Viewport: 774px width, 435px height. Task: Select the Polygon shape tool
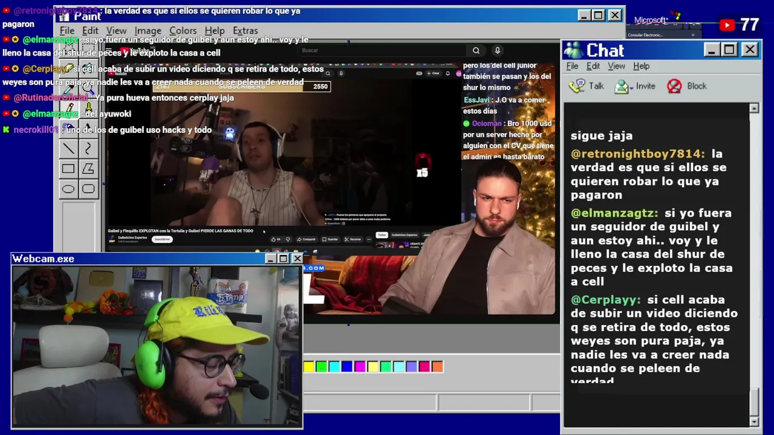[88, 169]
